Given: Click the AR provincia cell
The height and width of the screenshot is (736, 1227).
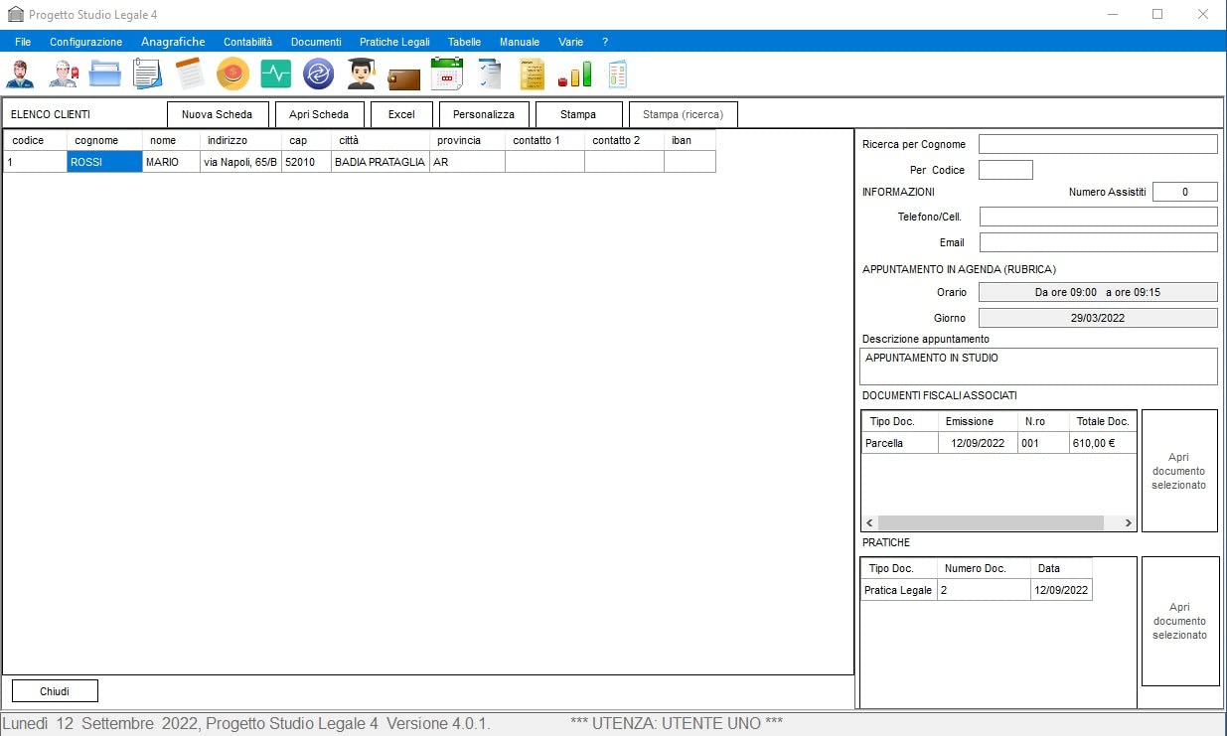Looking at the screenshot, I should pos(468,162).
